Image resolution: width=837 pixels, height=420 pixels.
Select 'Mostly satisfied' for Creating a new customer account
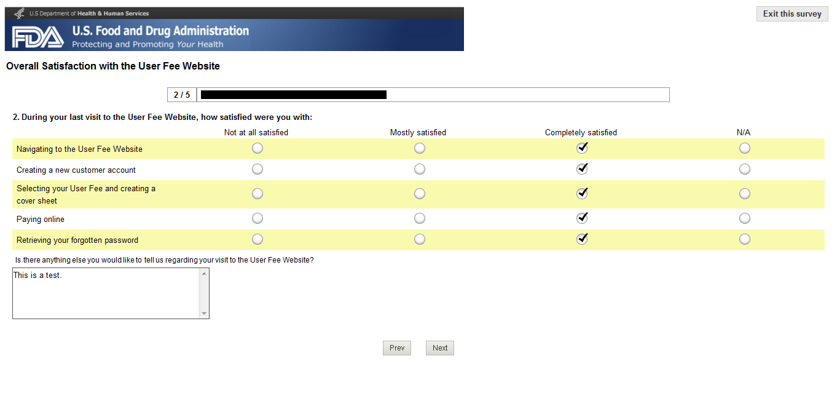pos(420,169)
